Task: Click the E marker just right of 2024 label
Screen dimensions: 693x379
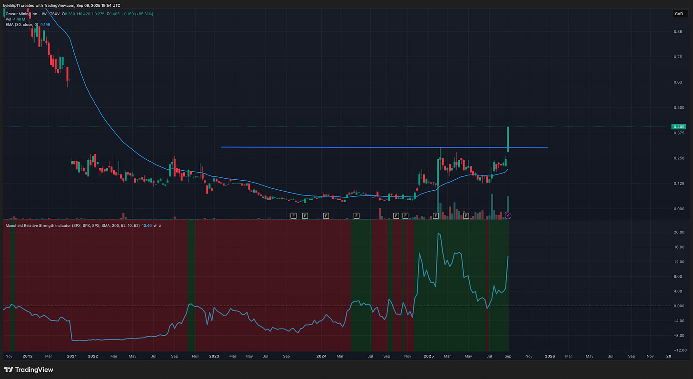Action: click(326, 216)
